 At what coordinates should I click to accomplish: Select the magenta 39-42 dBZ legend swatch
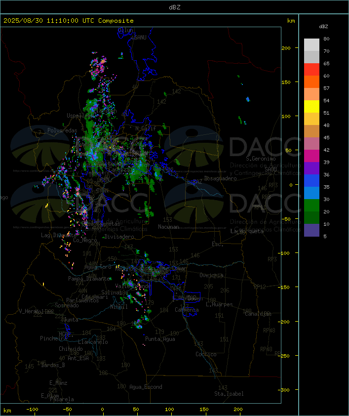point(311,156)
